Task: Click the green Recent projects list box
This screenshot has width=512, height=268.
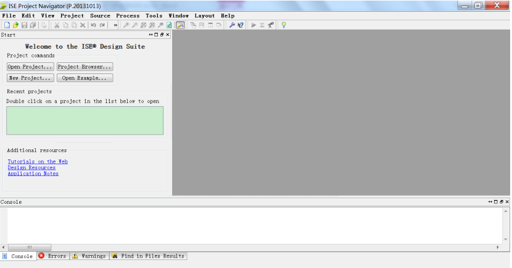Action: point(85,120)
